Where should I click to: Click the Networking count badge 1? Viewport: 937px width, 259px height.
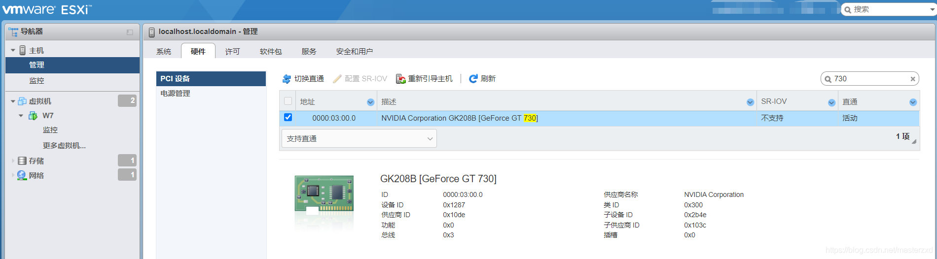[x=127, y=175]
